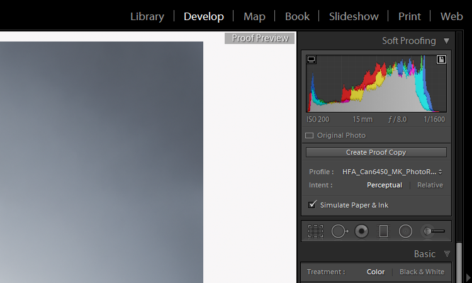Image resolution: width=472 pixels, height=283 pixels.
Task: Open the Profile dropdown list
Action: point(391,171)
